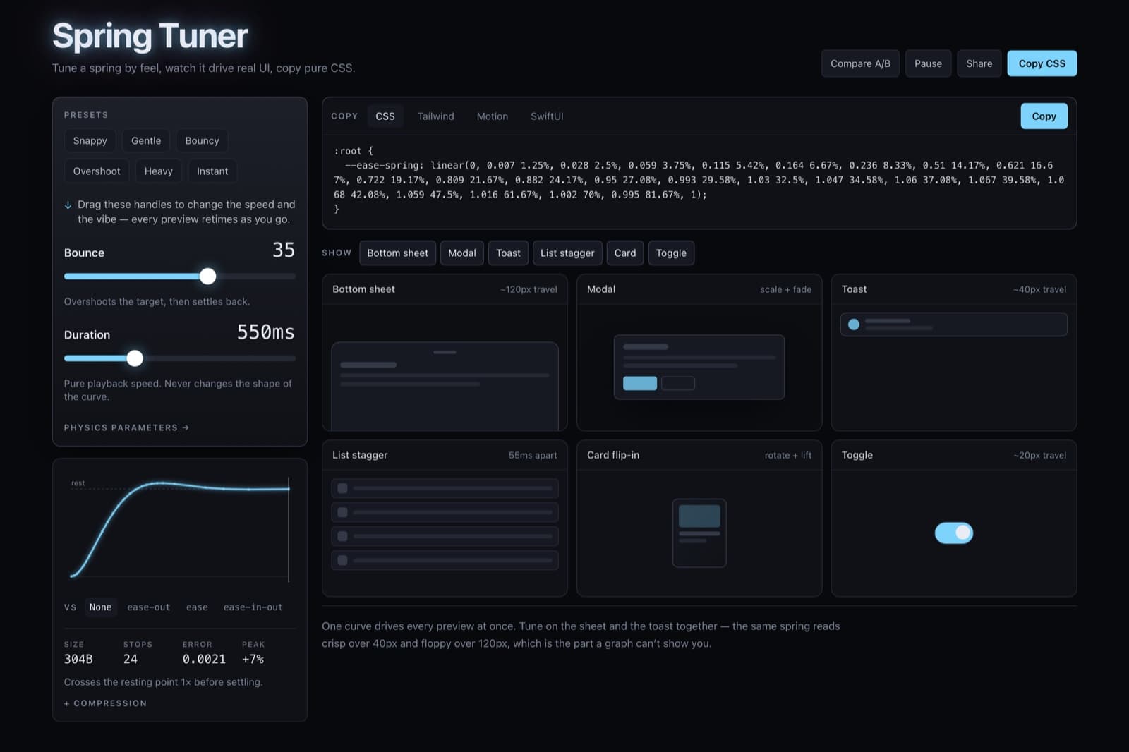Image resolution: width=1129 pixels, height=752 pixels.
Task: Copy the code with the Copy button
Action: [x=1044, y=116]
